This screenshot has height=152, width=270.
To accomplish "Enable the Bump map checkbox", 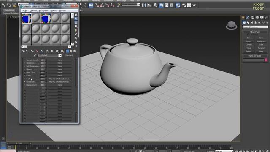I will click(x=24, y=76).
